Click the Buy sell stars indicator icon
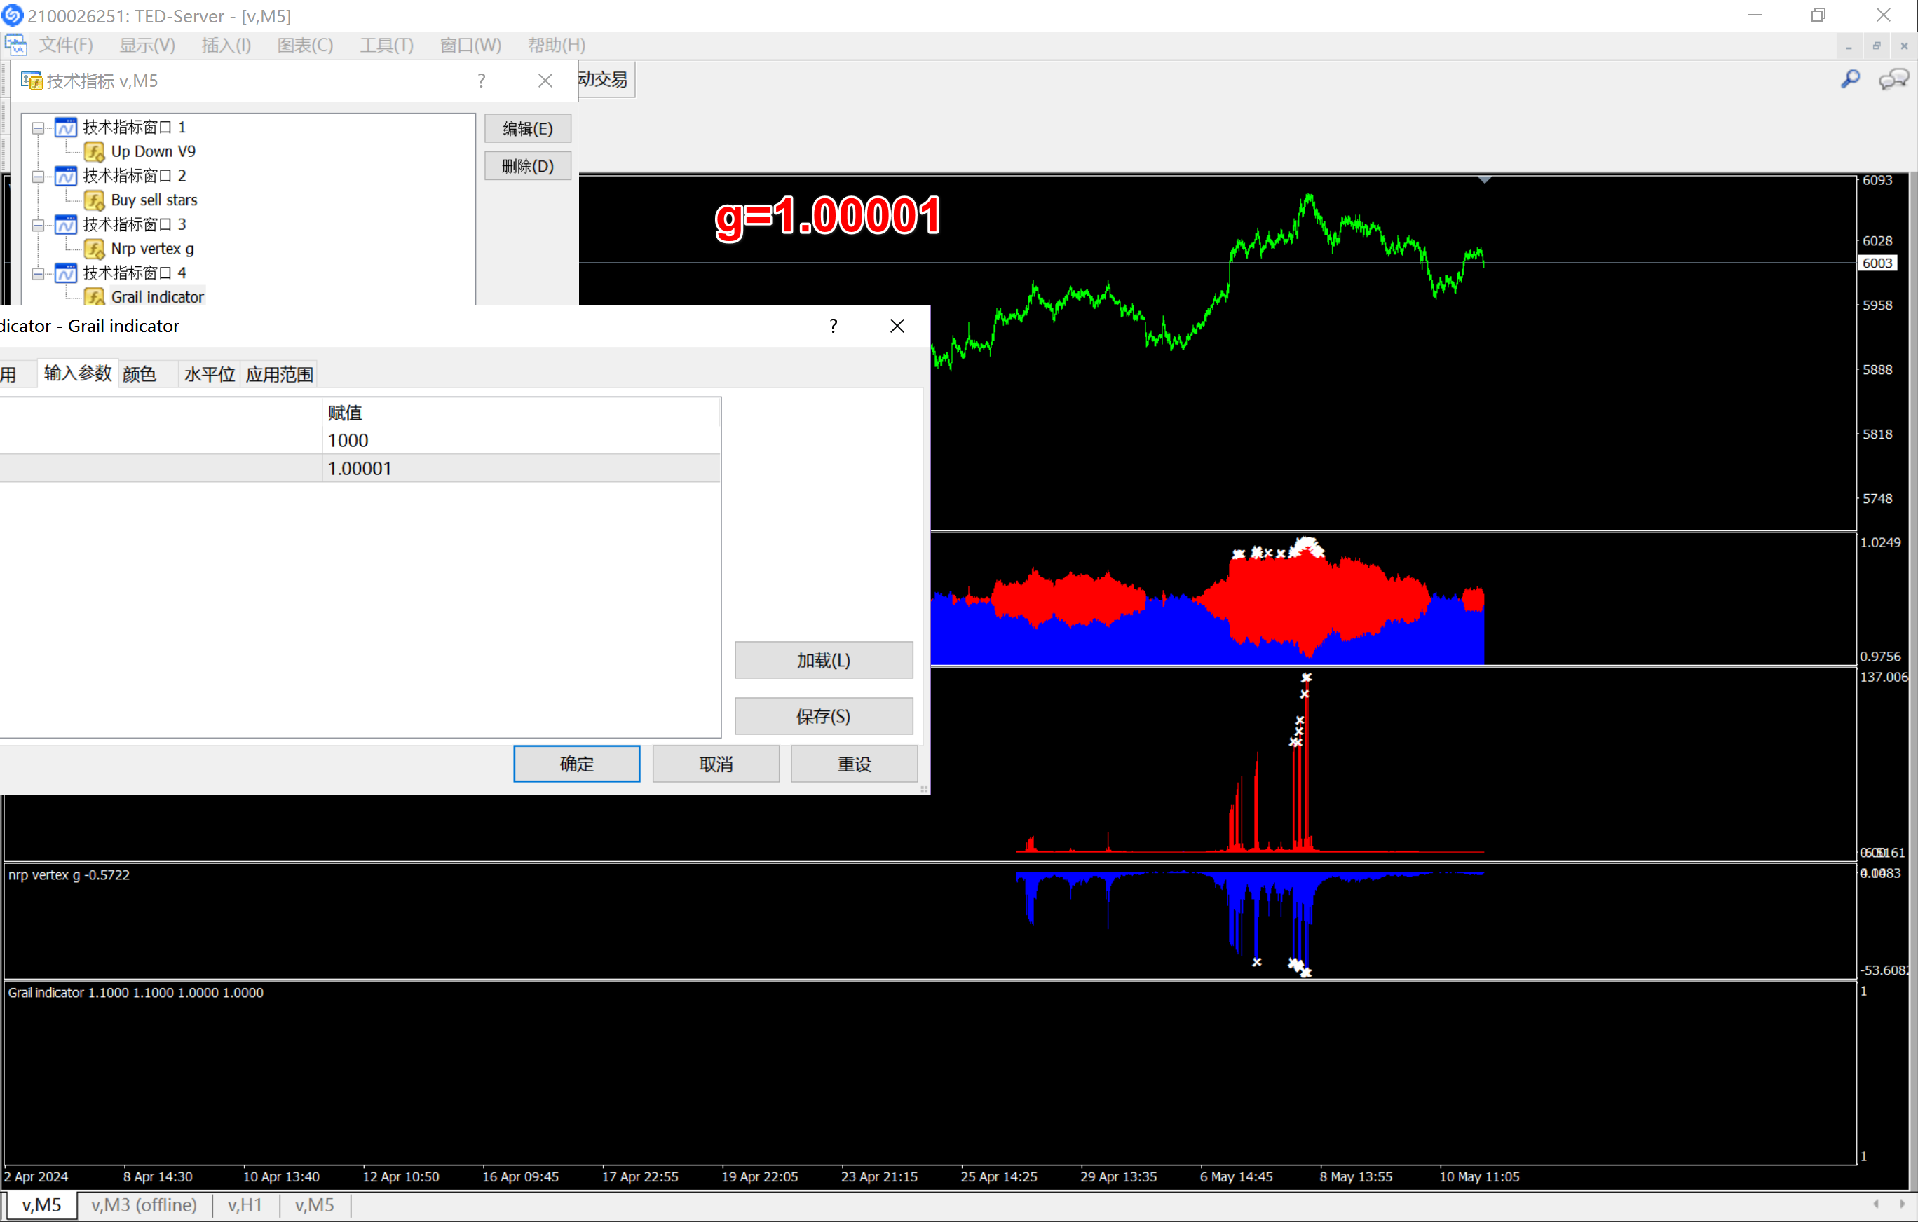The image size is (1918, 1222). 94,200
